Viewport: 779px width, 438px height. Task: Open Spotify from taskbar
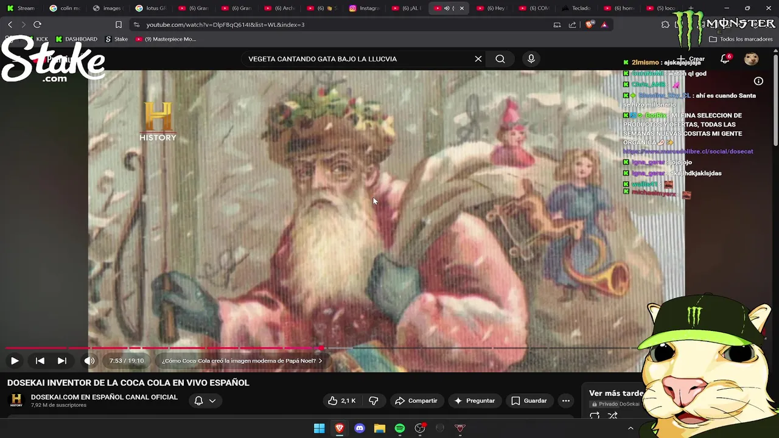(400, 428)
